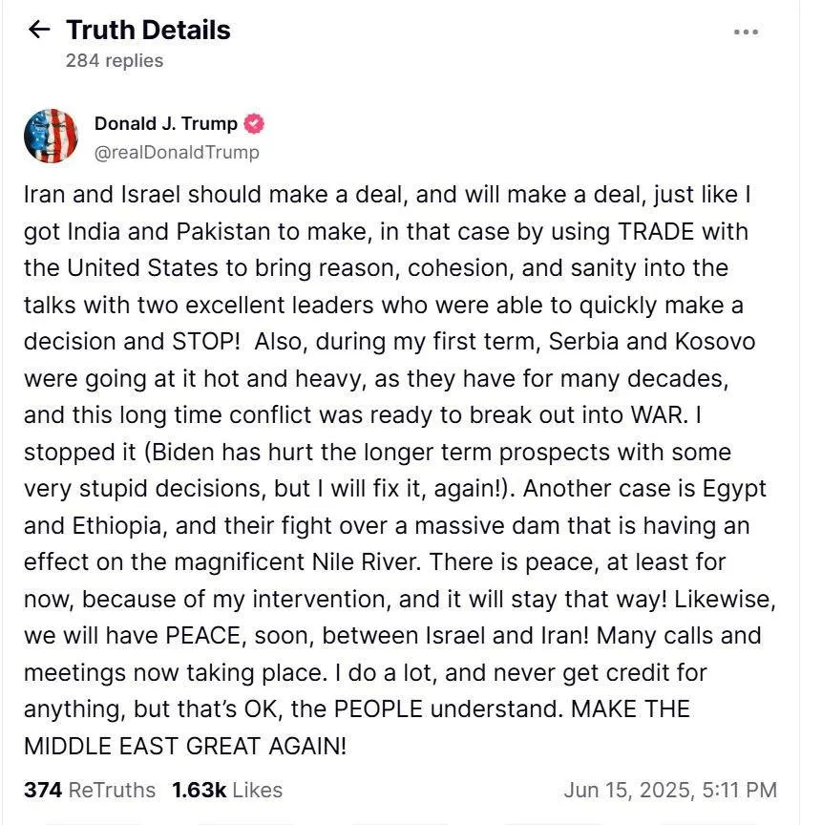Image resolution: width=822 pixels, height=825 pixels.
Task: Click the verified badge next to Donald J. Trump
Action: point(255,123)
